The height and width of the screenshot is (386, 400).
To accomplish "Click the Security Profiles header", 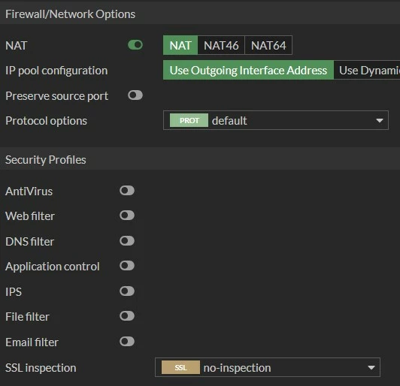I will [x=46, y=160].
